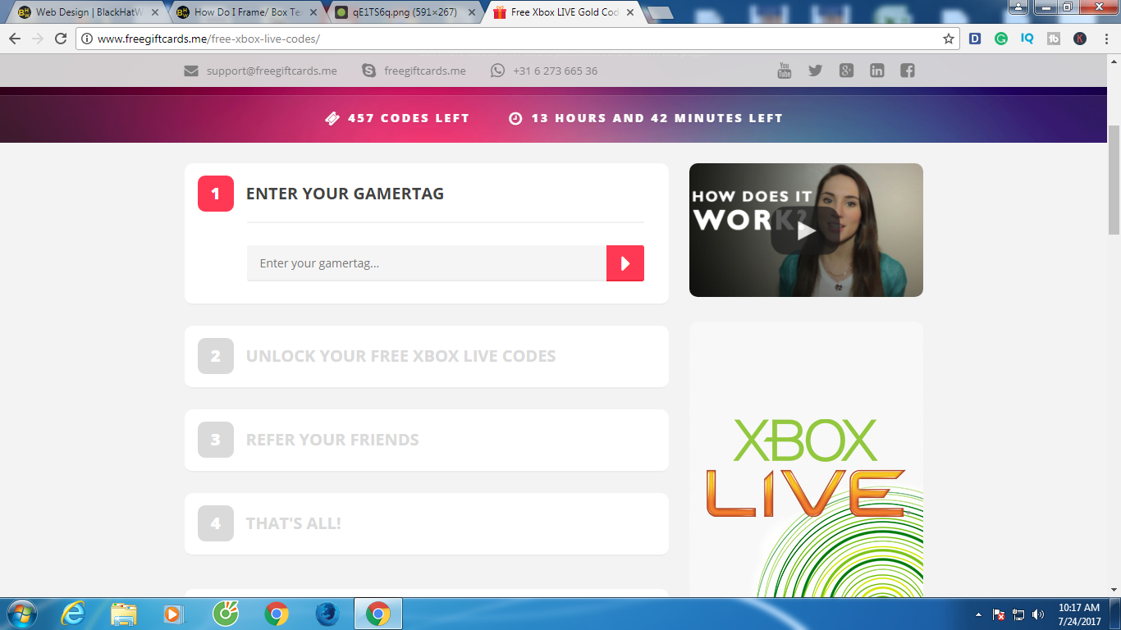1121x630 pixels.
Task: Open the site's LinkedIn icon
Action: [877, 71]
